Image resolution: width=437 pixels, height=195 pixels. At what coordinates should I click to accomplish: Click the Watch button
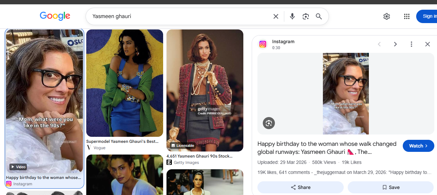(x=419, y=146)
